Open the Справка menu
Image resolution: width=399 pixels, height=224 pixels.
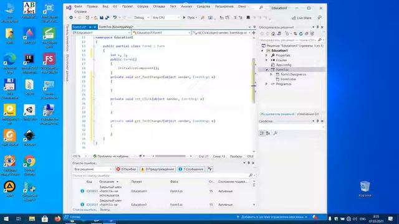(x=80, y=12)
